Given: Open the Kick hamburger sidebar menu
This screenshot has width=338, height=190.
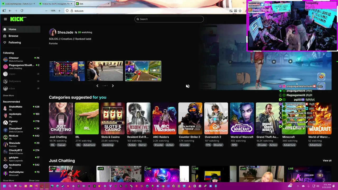Looking at the screenshot, I should coord(5,19).
